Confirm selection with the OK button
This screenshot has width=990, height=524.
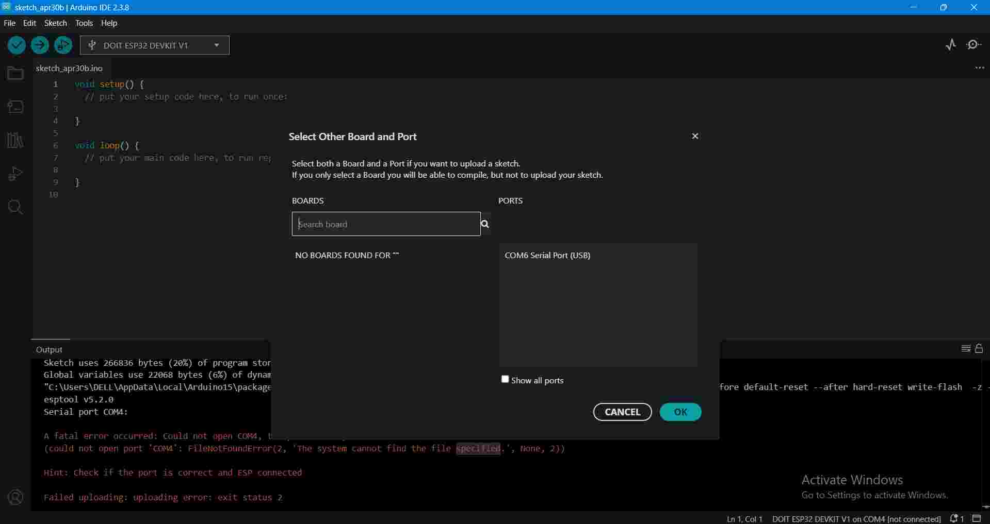tap(680, 412)
